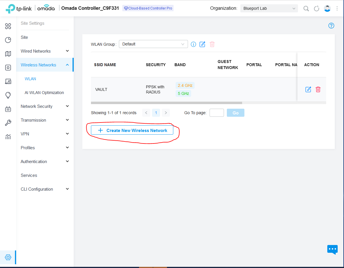
Task: Expand the Network Security section
Action: point(45,106)
